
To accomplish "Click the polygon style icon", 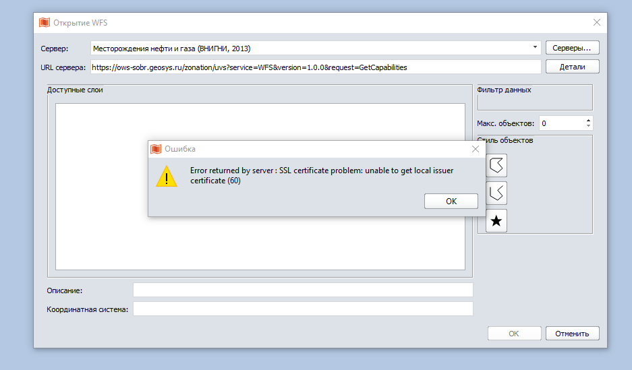I will click(496, 165).
